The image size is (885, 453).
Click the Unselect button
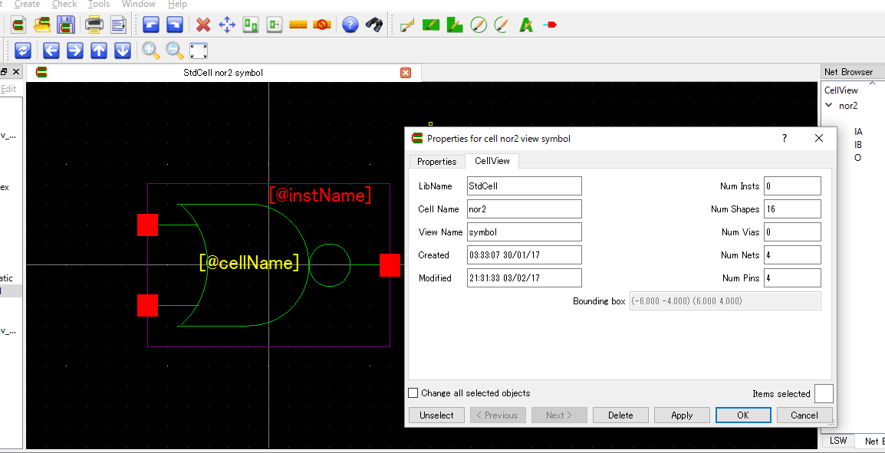point(436,415)
